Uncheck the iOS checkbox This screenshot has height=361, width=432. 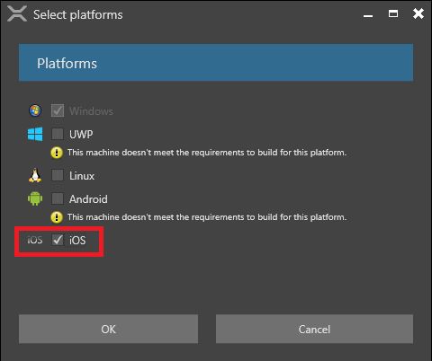pos(58,240)
